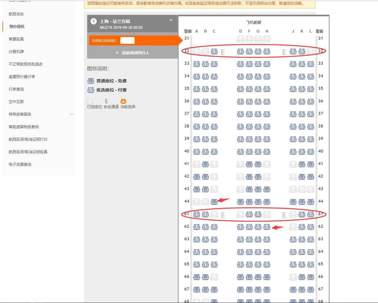Select seat 32C next to the exit
The width and height of the screenshot is (378, 303).
tap(214, 51)
